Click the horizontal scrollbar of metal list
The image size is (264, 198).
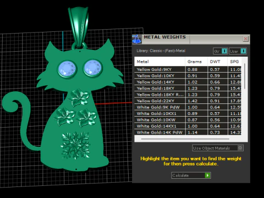point(185,139)
